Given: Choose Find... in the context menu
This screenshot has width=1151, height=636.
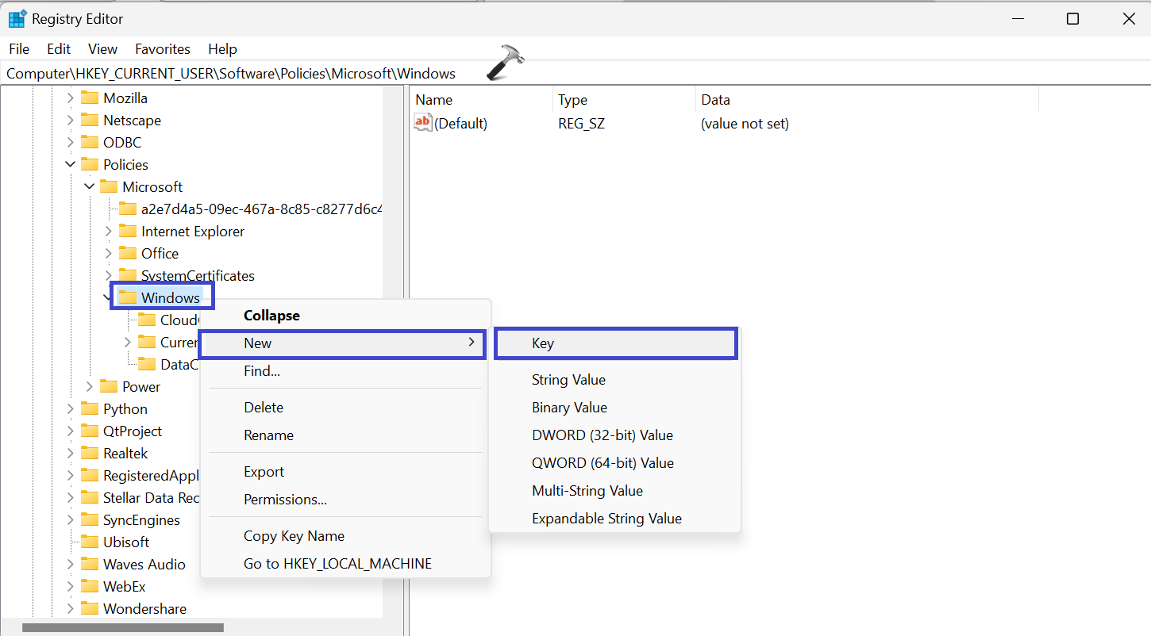Looking at the screenshot, I should click(345, 371).
